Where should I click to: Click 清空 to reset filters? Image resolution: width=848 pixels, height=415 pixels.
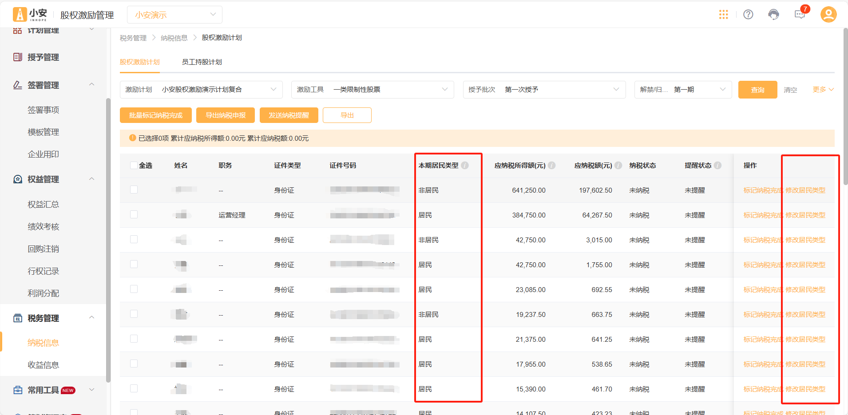[790, 90]
